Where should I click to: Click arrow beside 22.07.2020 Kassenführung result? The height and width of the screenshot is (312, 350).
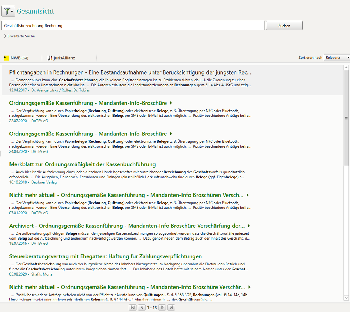(171, 103)
